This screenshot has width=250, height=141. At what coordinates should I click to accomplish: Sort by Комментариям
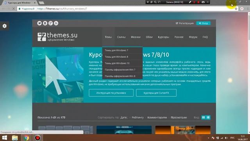pyautogui.click(x=157, y=117)
